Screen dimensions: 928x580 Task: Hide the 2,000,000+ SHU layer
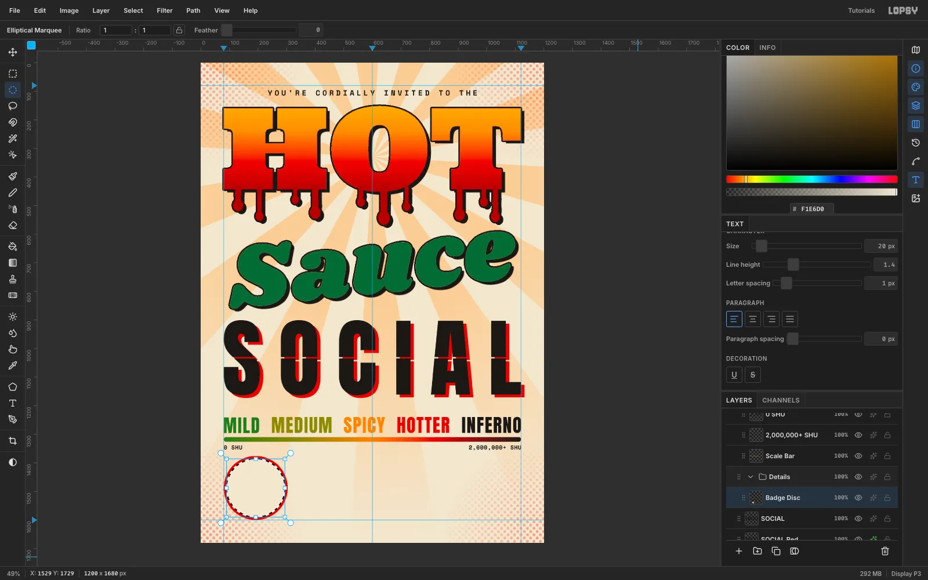[x=858, y=435]
